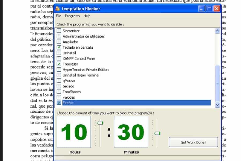The height and width of the screenshot is (161, 241).
Task: Check the Administrador de utilidades checkbox
Action: click(x=59, y=36)
